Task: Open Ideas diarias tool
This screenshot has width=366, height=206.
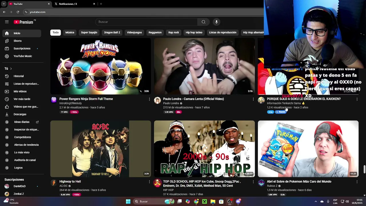Action: pyautogui.click(x=22, y=122)
